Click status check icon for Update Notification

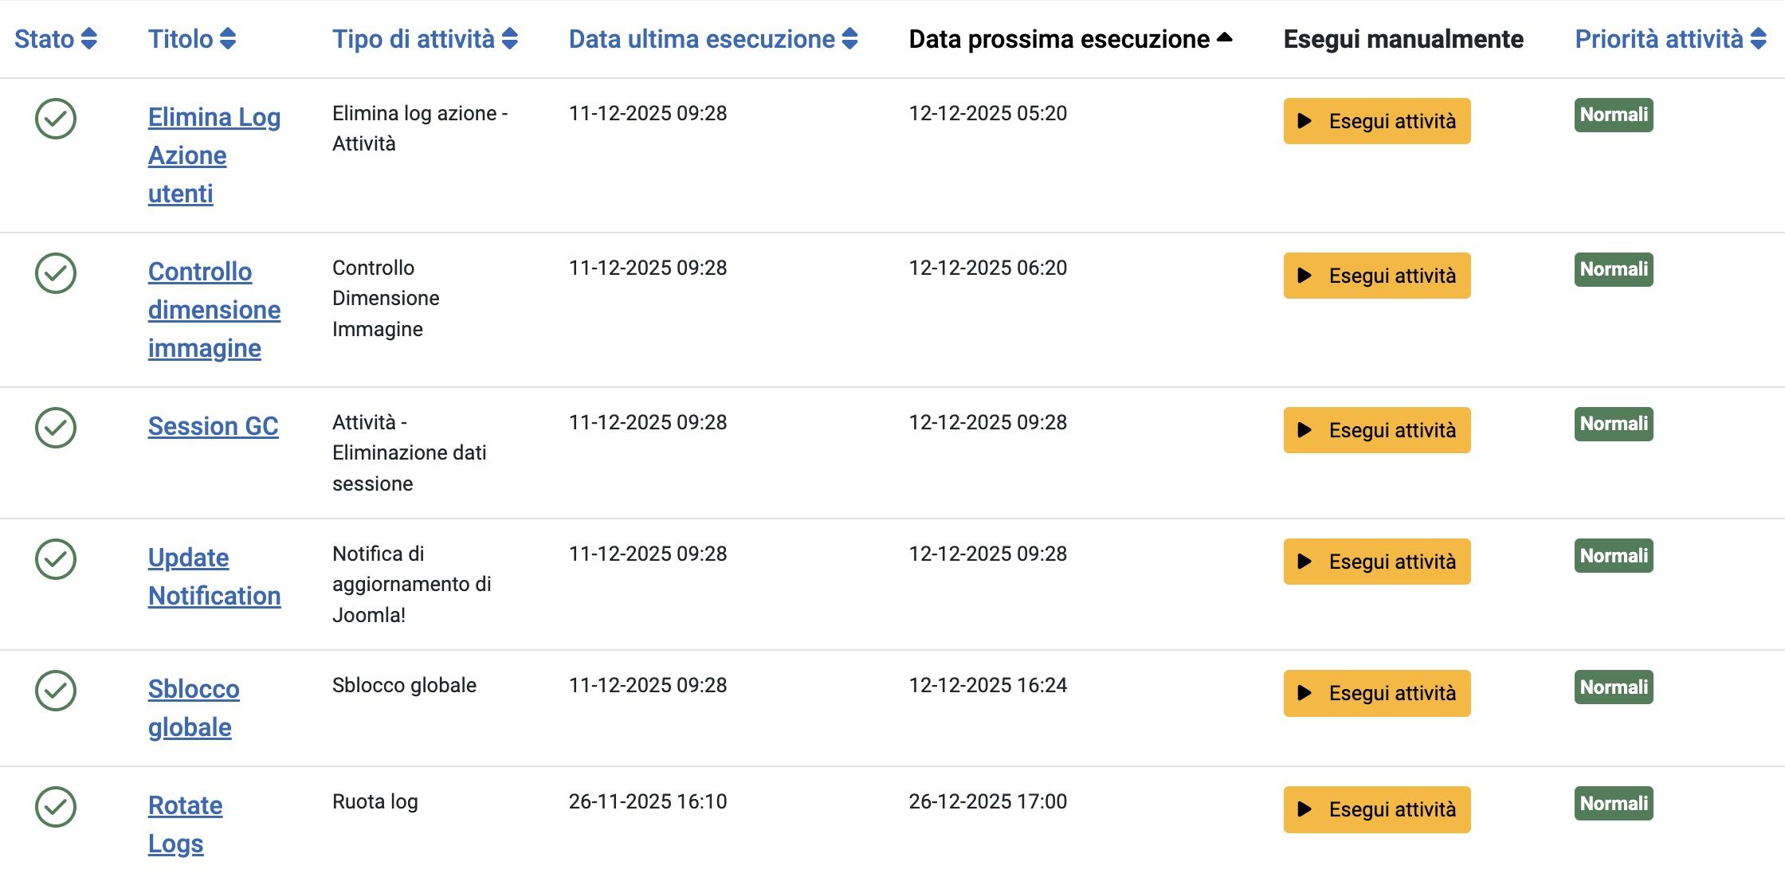coord(56,559)
